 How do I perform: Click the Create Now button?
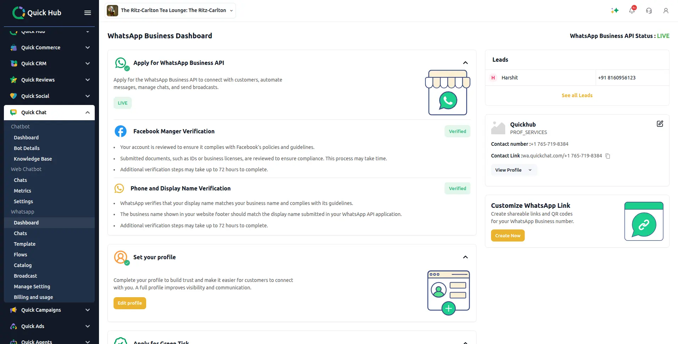(x=508, y=235)
